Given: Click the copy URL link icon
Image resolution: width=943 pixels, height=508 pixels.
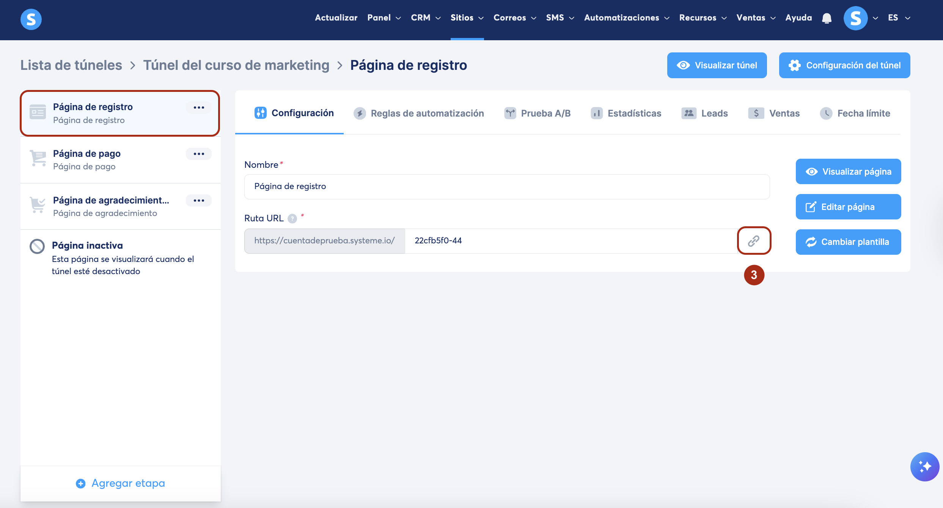Looking at the screenshot, I should point(754,241).
